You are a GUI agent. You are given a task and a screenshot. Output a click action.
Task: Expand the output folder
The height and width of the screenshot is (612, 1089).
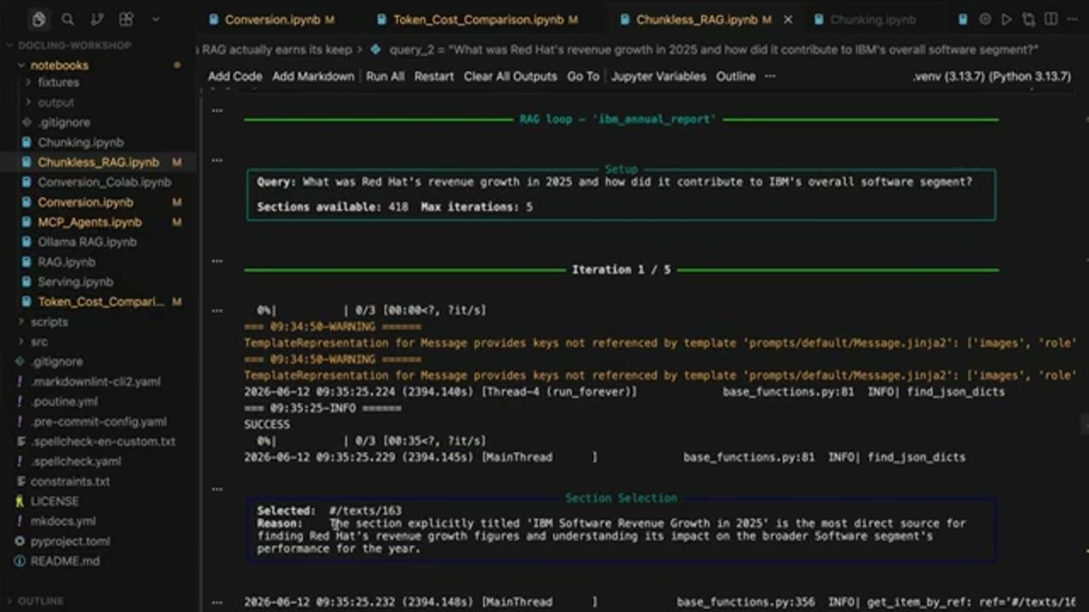tap(56, 103)
